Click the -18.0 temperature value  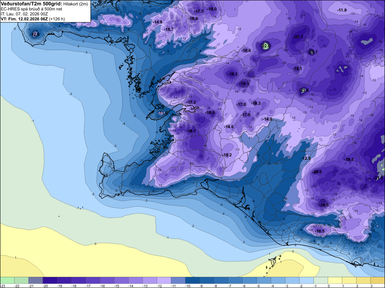click(212, 9)
